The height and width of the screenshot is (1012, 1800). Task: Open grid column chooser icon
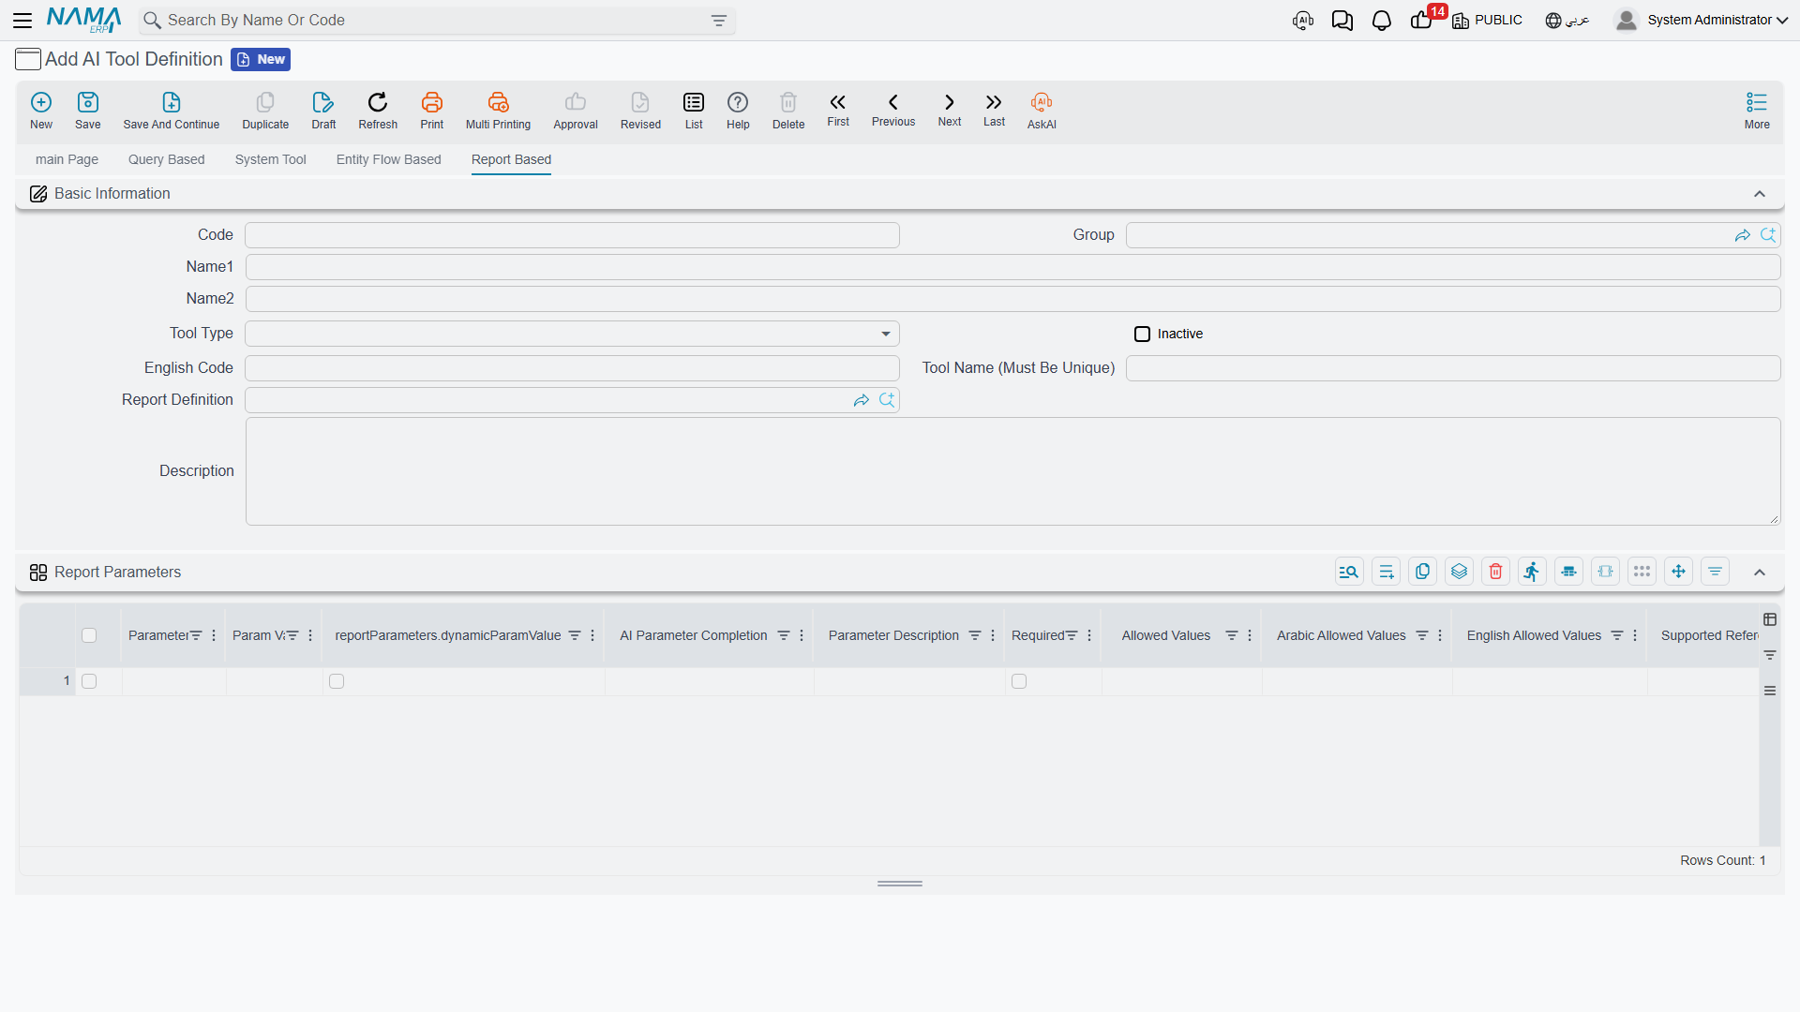tap(1770, 619)
